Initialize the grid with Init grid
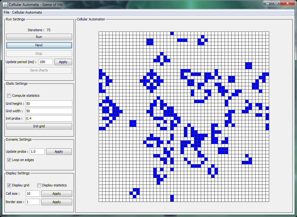 39,126
